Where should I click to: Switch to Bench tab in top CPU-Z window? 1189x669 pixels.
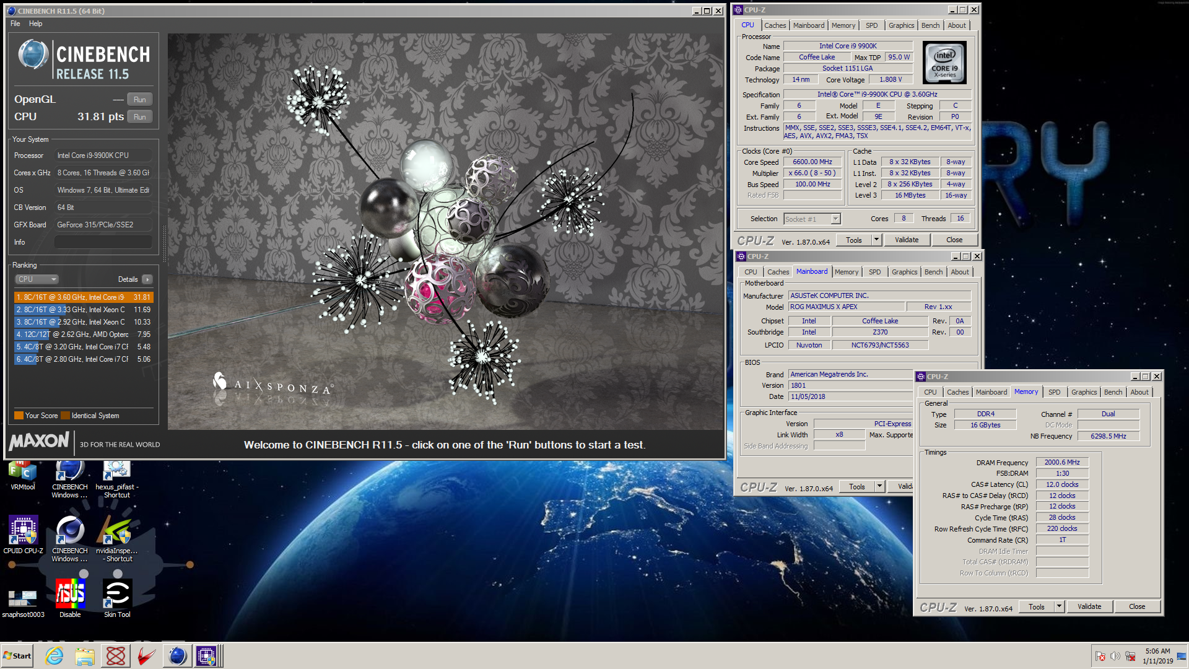[930, 25]
